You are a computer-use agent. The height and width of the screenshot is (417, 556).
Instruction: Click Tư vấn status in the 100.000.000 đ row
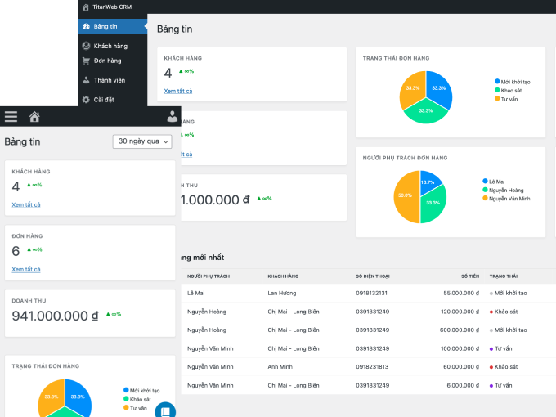pos(500,348)
